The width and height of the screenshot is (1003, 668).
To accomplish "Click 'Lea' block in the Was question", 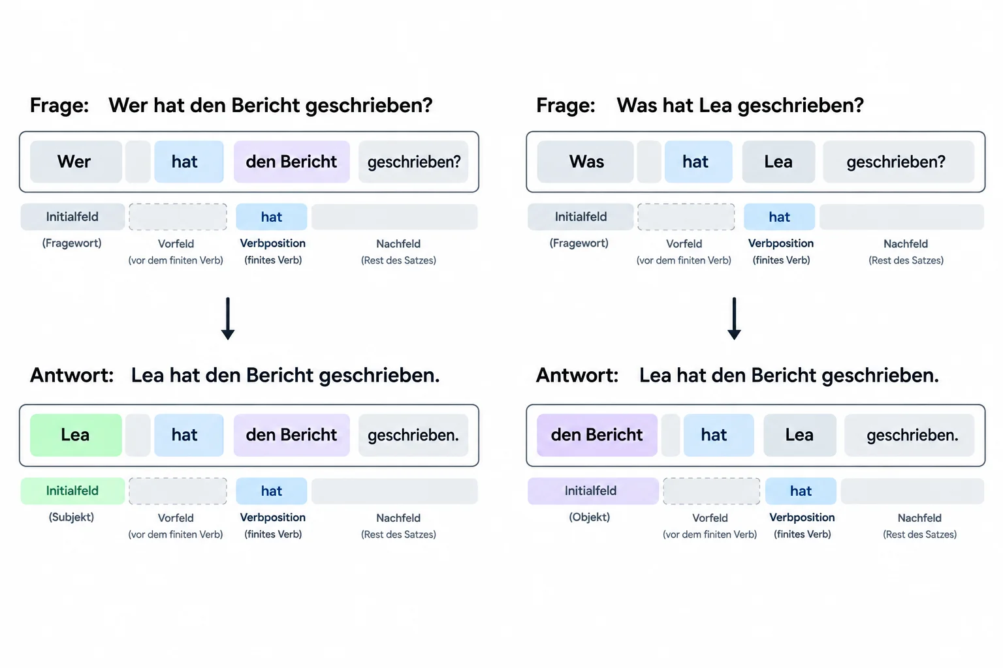I will point(778,162).
